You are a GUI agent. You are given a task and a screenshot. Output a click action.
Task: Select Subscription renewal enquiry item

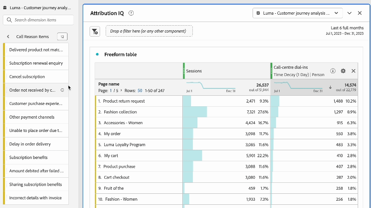click(x=36, y=63)
